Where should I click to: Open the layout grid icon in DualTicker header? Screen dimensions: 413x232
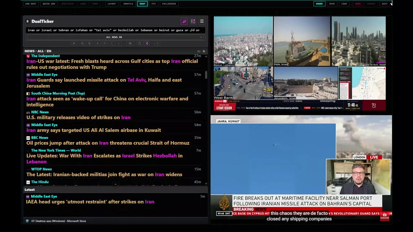click(193, 21)
